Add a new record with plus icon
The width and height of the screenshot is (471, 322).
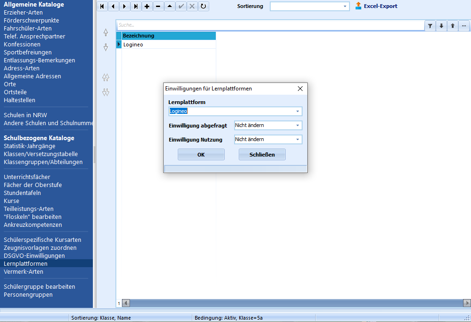coord(147,6)
